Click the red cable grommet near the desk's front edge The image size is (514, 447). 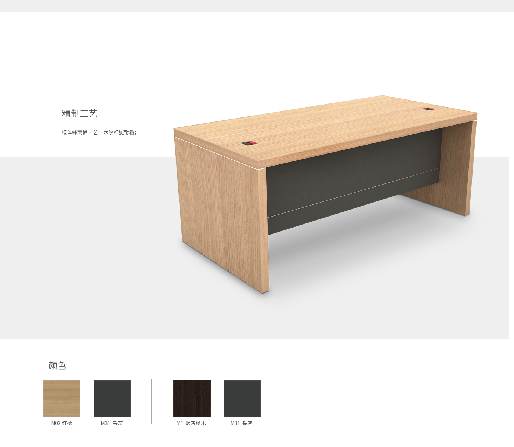[249, 143]
